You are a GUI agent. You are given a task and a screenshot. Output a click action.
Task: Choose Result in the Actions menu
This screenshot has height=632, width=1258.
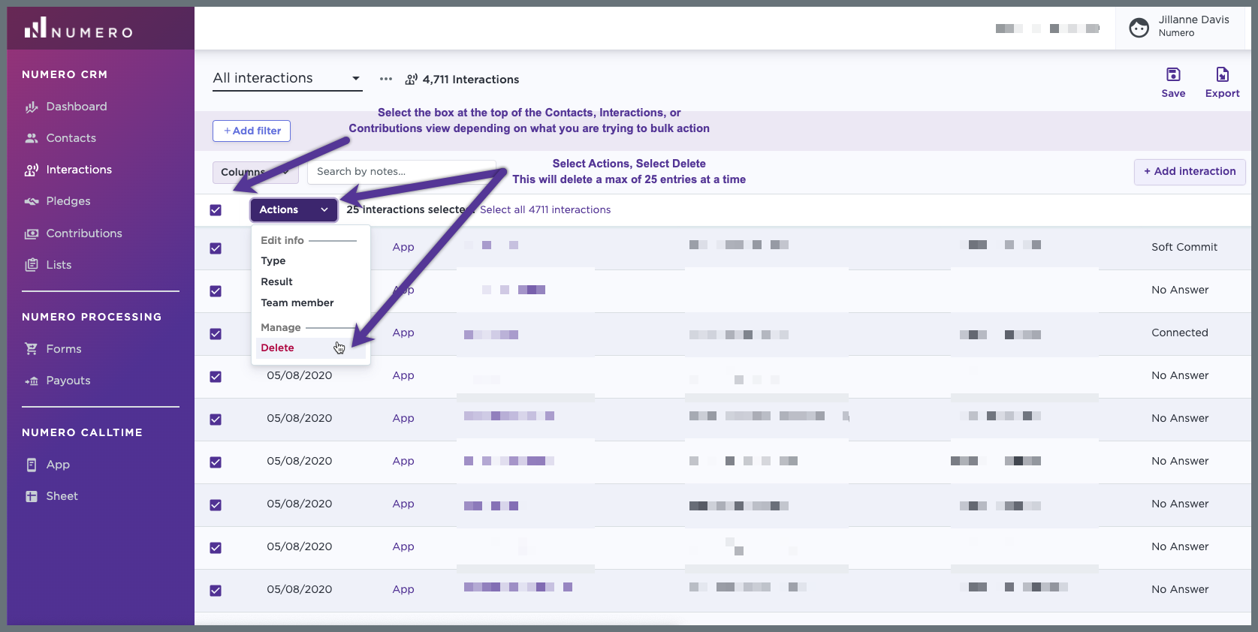276,281
